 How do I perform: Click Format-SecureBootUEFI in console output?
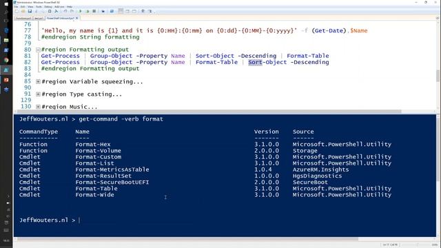112,182
